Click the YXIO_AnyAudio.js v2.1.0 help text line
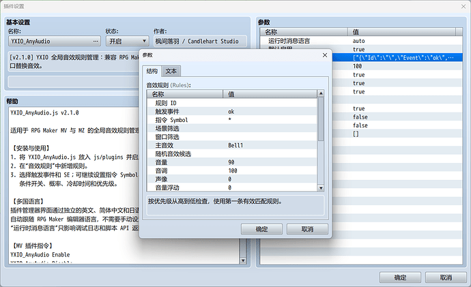This screenshot has height=287, width=471. pyautogui.click(x=44, y=112)
